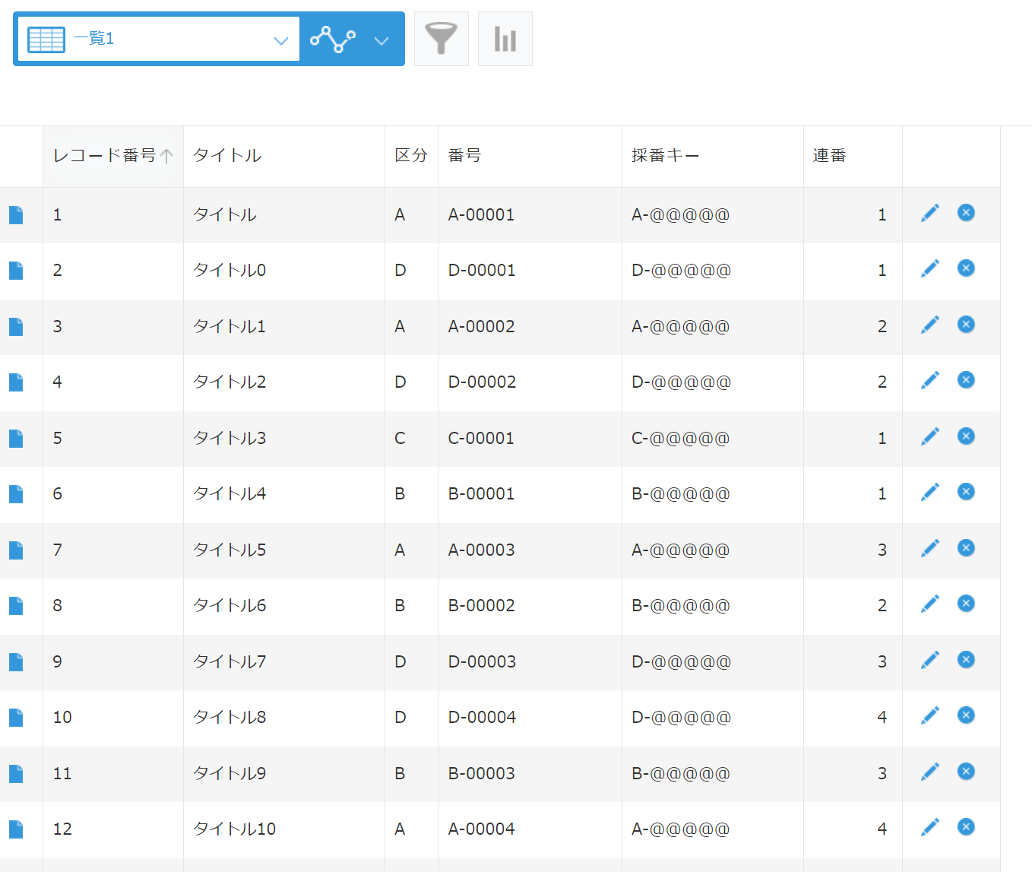The width and height of the screenshot is (1032, 872).
Task: Click the 採番キー column header
Action: [666, 156]
